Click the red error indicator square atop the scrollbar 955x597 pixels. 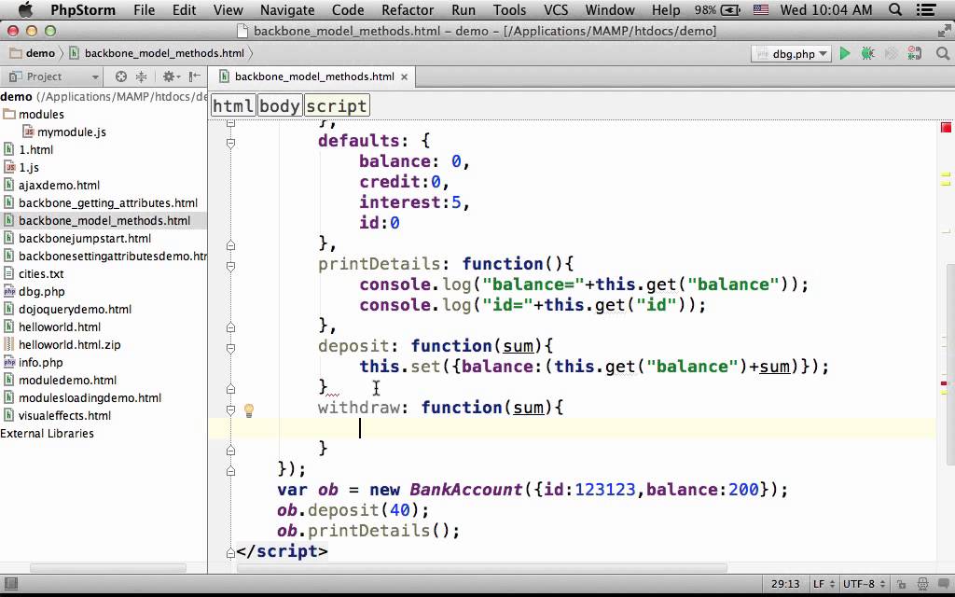click(946, 127)
